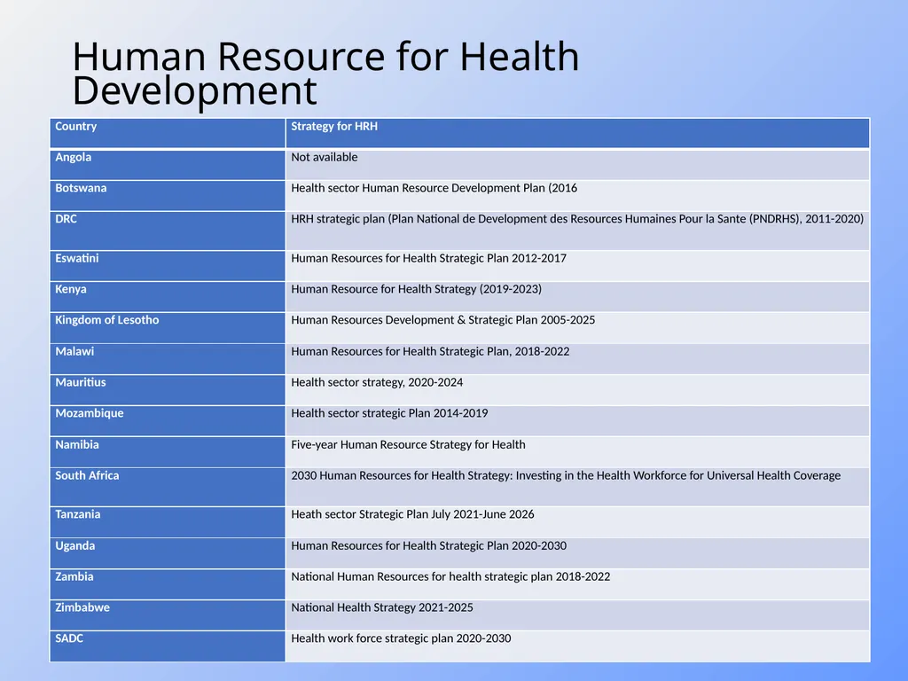Select 'Human Resources for Health Strategic Plan 2012-2017'
Viewport: 908px width, 681px height.
pyautogui.click(x=577, y=266)
